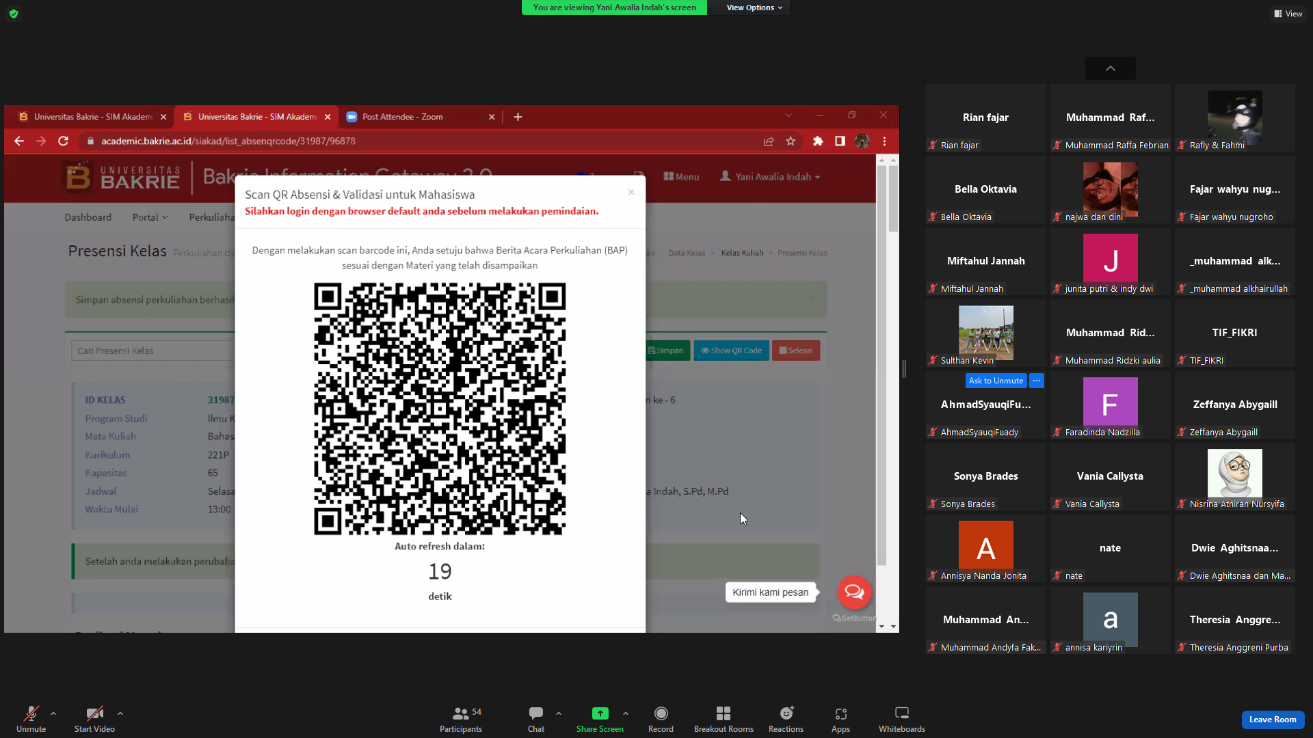Toggle the browser side panel icon
The height and width of the screenshot is (738, 1313).
click(x=840, y=141)
